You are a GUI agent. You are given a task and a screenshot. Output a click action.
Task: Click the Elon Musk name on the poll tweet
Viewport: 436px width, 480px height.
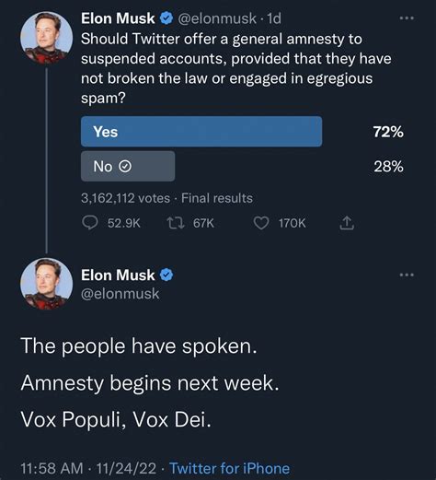click(x=118, y=18)
